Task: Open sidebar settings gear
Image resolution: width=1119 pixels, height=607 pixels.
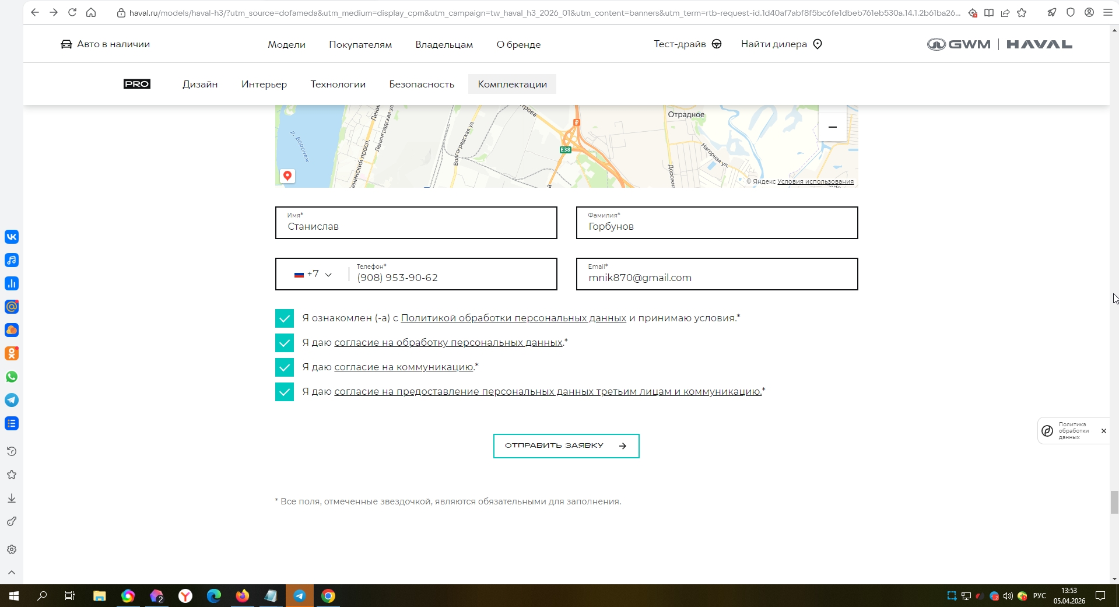Action: 12,549
